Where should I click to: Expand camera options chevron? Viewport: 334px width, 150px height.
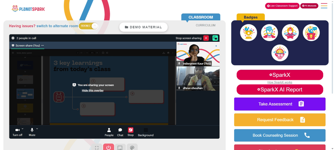pos(23,129)
